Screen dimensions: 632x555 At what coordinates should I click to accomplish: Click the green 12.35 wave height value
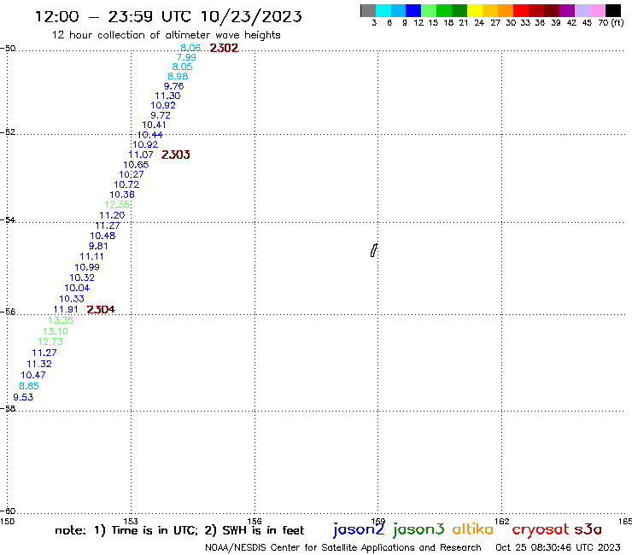coord(117,205)
